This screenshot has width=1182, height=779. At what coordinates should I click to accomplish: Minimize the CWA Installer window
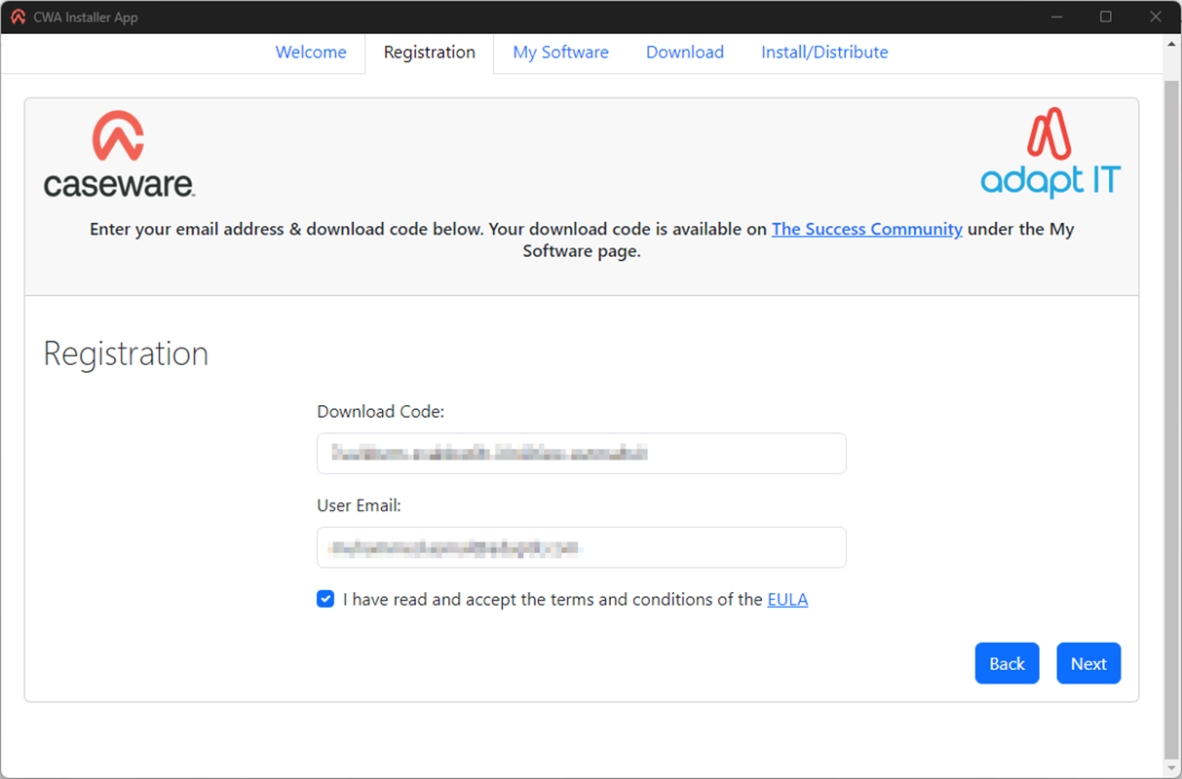click(1056, 17)
